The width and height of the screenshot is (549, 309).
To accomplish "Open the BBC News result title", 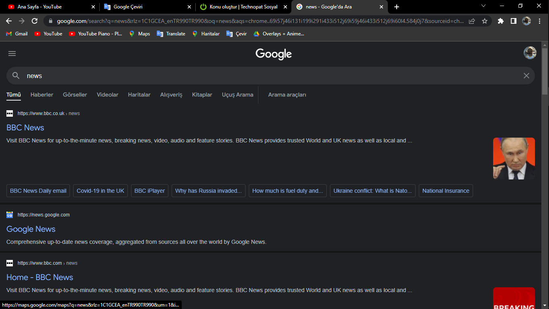I will [25, 128].
